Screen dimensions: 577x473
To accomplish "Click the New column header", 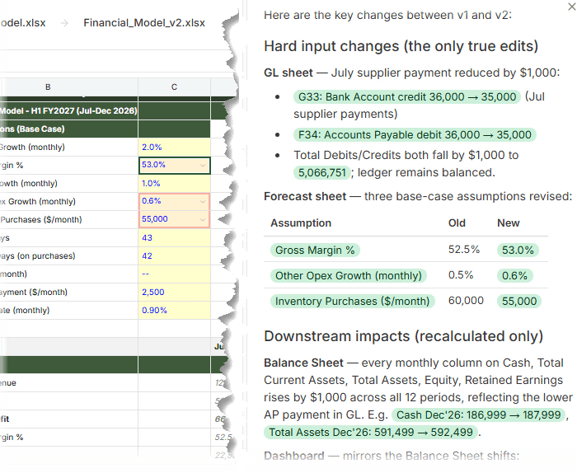I will click(x=509, y=222).
